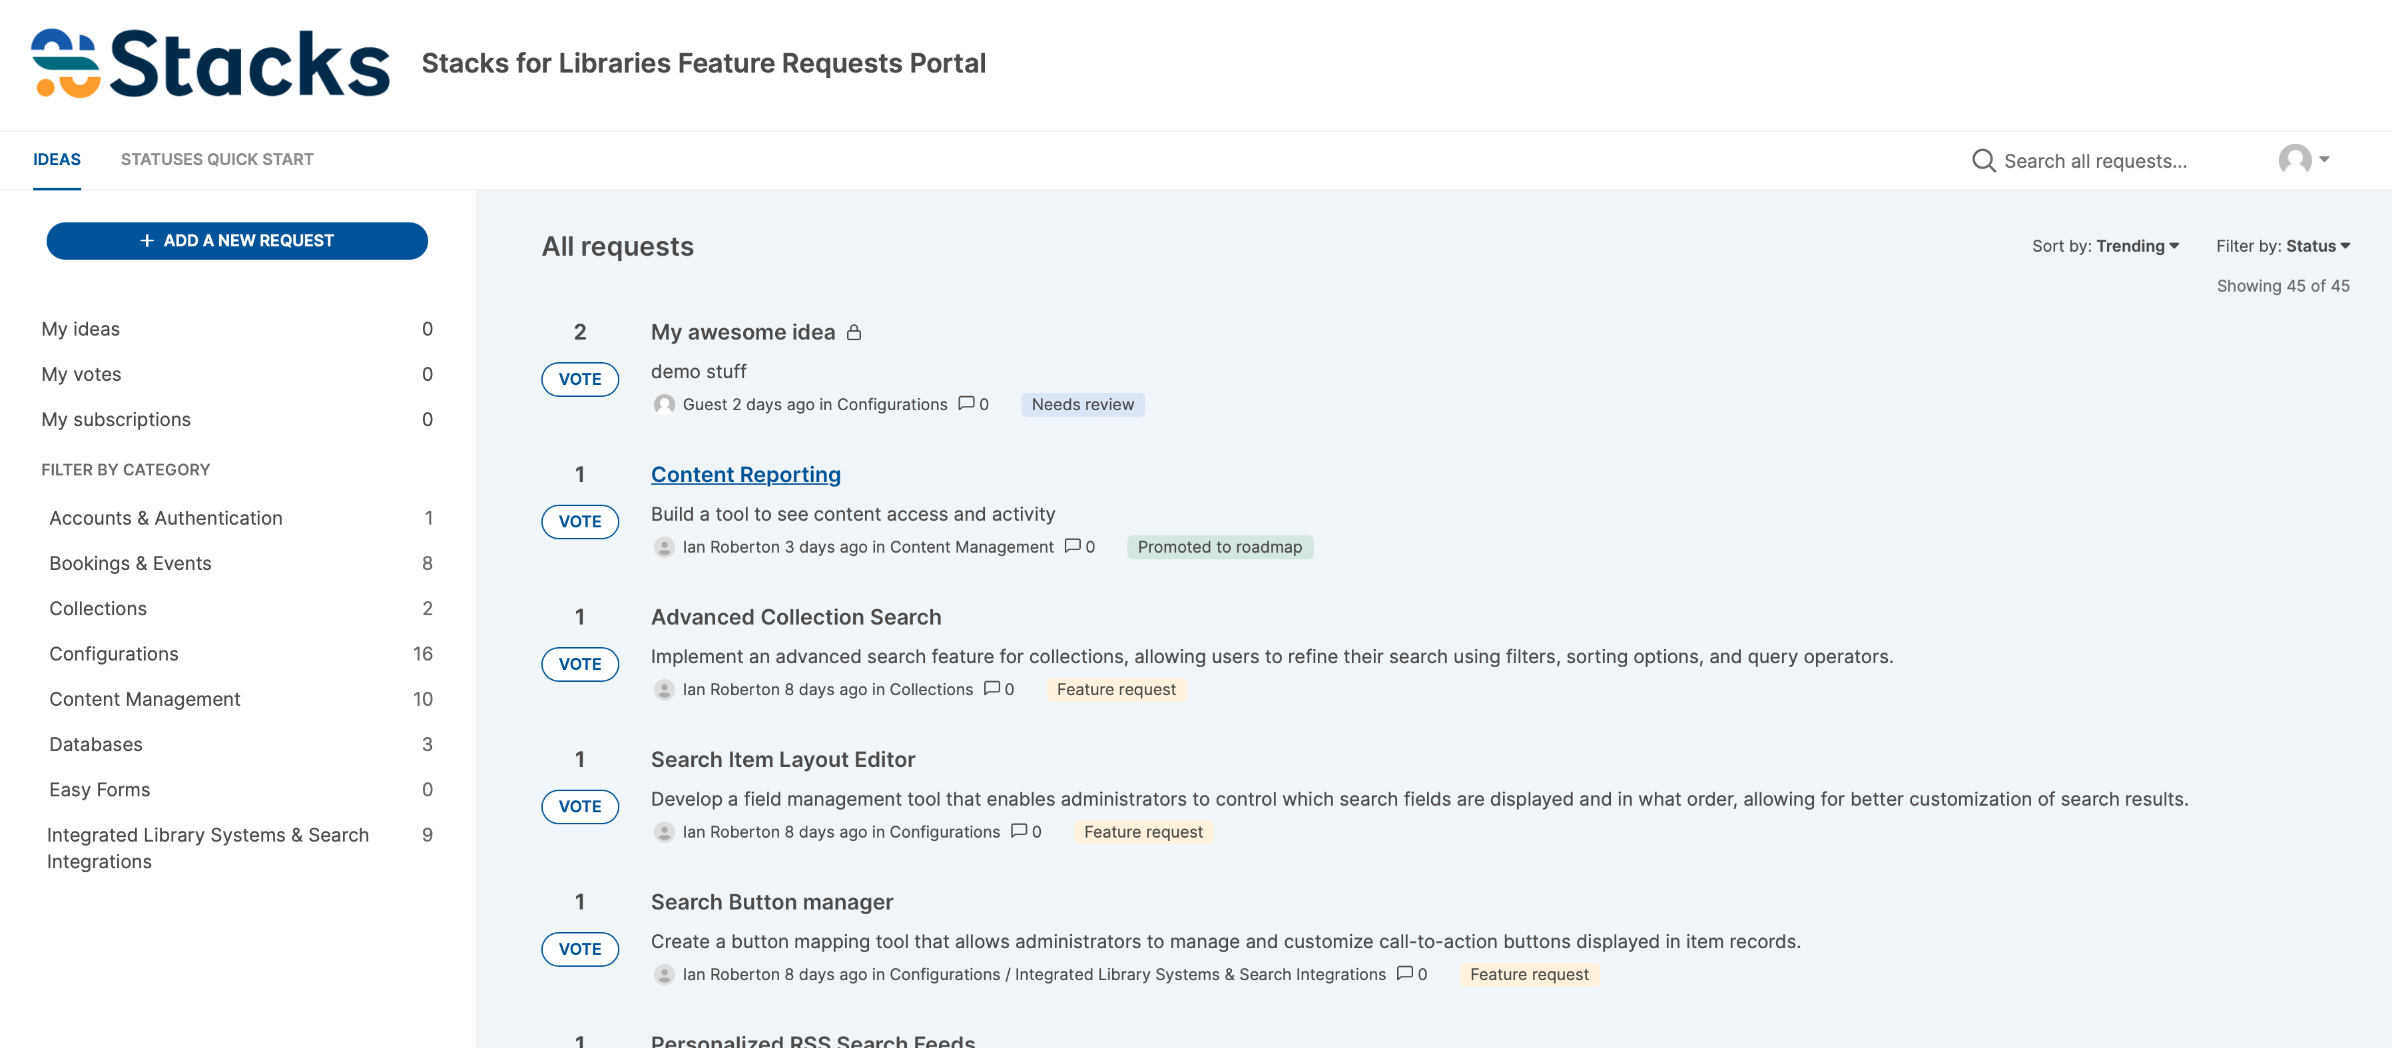Screen dimensions: 2392x1048
Task: Click the portal title heading text
Action: [x=703, y=63]
